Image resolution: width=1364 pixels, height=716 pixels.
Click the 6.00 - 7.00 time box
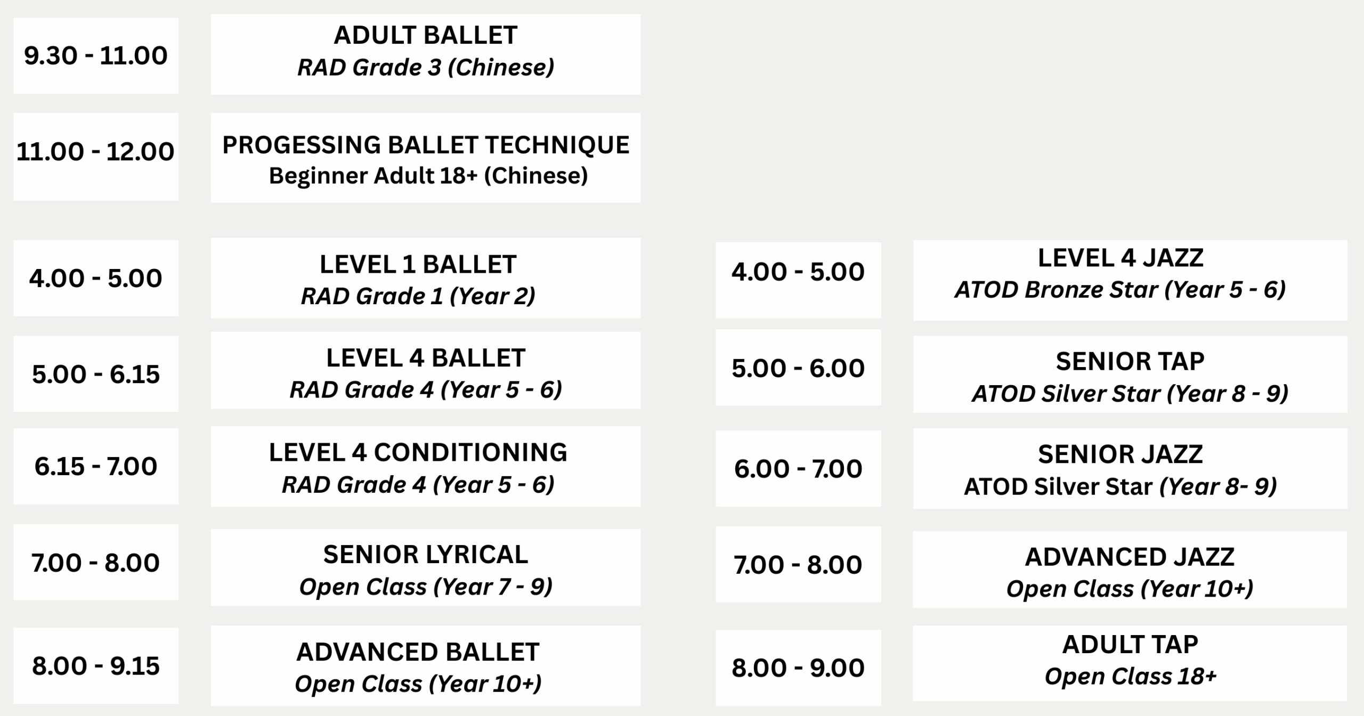coord(798,469)
